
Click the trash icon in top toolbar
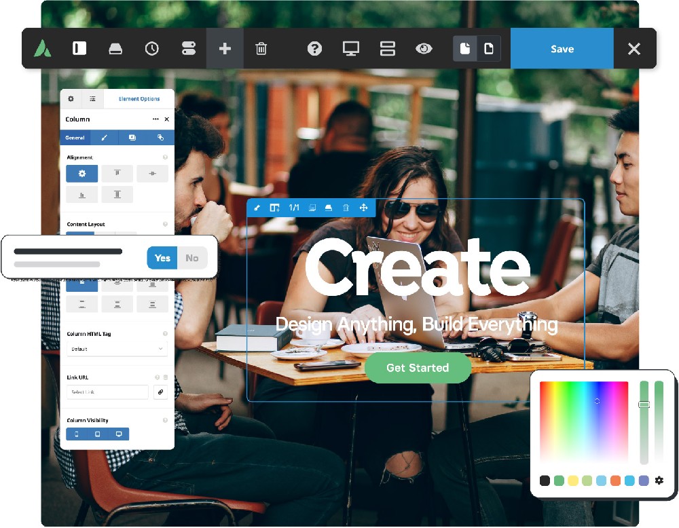[x=261, y=49]
